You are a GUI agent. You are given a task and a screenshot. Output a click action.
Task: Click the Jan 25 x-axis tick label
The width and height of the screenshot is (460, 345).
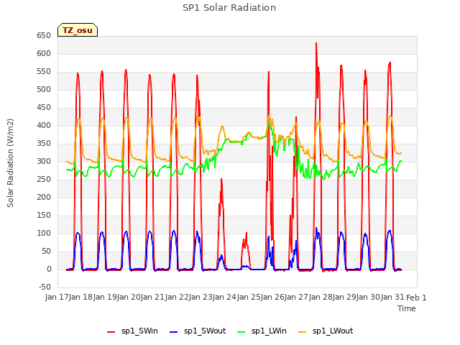point(249,297)
